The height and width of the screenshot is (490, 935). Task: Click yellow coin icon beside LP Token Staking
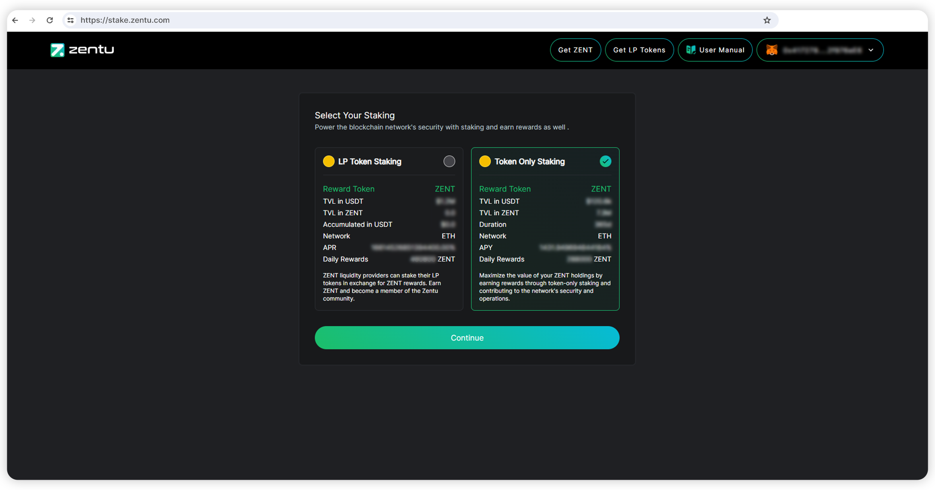point(329,162)
